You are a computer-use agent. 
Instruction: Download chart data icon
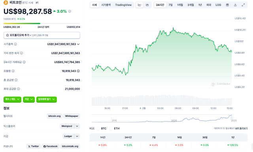pyautogui.click(x=235, y=5)
